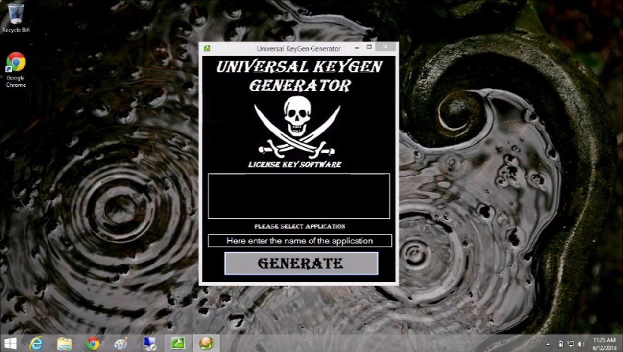
Task: Open the network tray icon
Action: point(571,344)
